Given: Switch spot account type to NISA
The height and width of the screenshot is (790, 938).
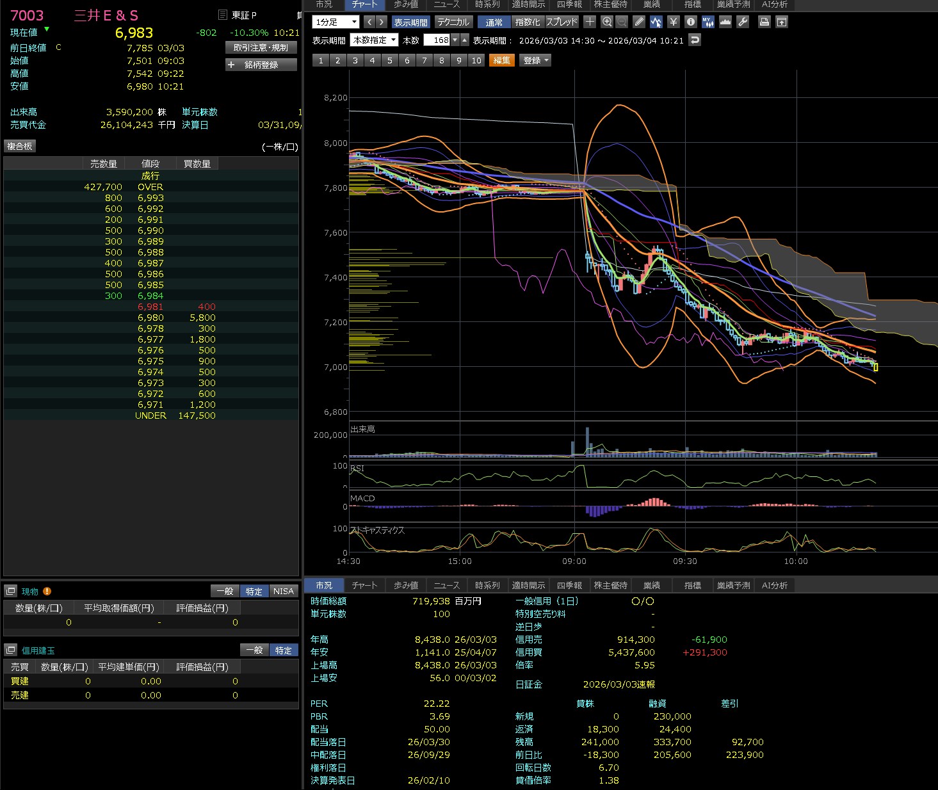Looking at the screenshot, I should pyautogui.click(x=283, y=592).
